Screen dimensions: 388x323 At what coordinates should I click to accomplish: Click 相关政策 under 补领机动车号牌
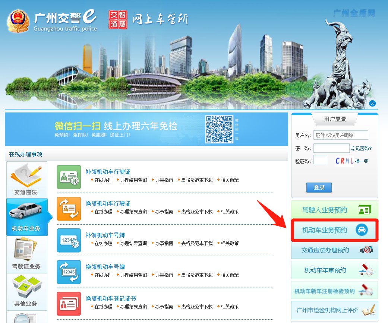230,243
